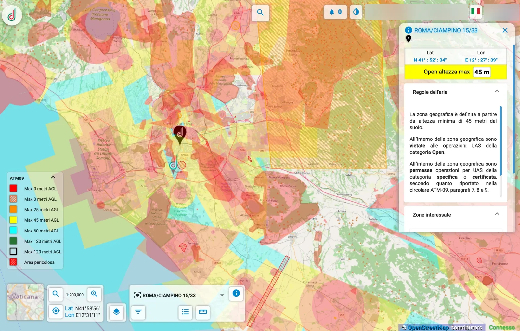Image resolution: width=520 pixels, height=331 pixels.
Task: Zoom in the map scale
Action: click(94, 294)
